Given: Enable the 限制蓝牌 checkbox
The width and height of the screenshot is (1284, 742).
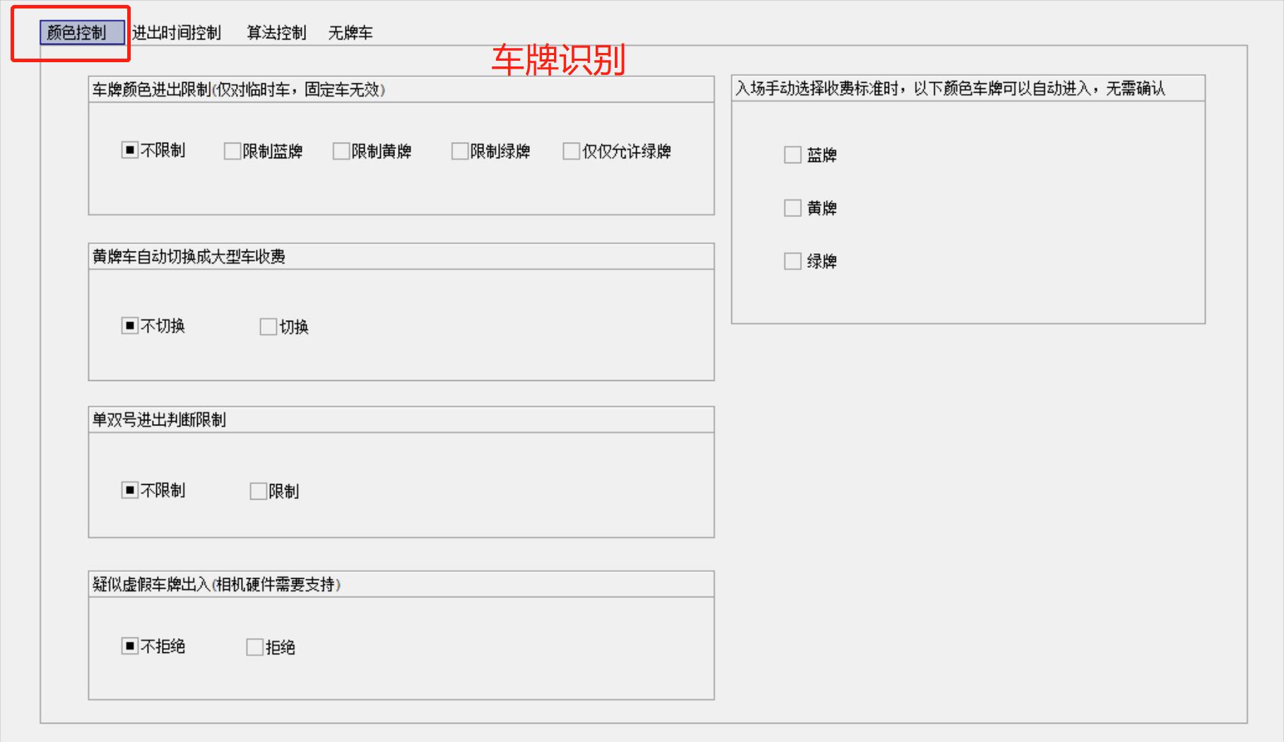Looking at the screenshot, I should coord(232,151).
